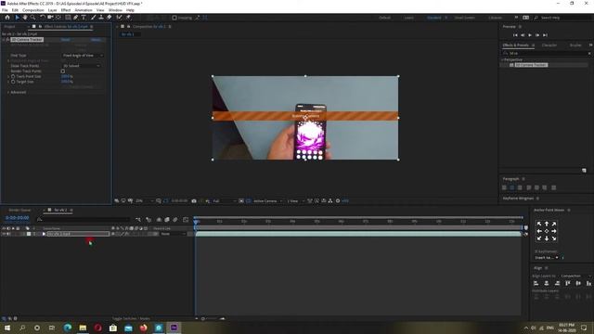Toggle Render Track Points checkbox
The width and height of the screenshot is (594, 334).
point(63,71)
